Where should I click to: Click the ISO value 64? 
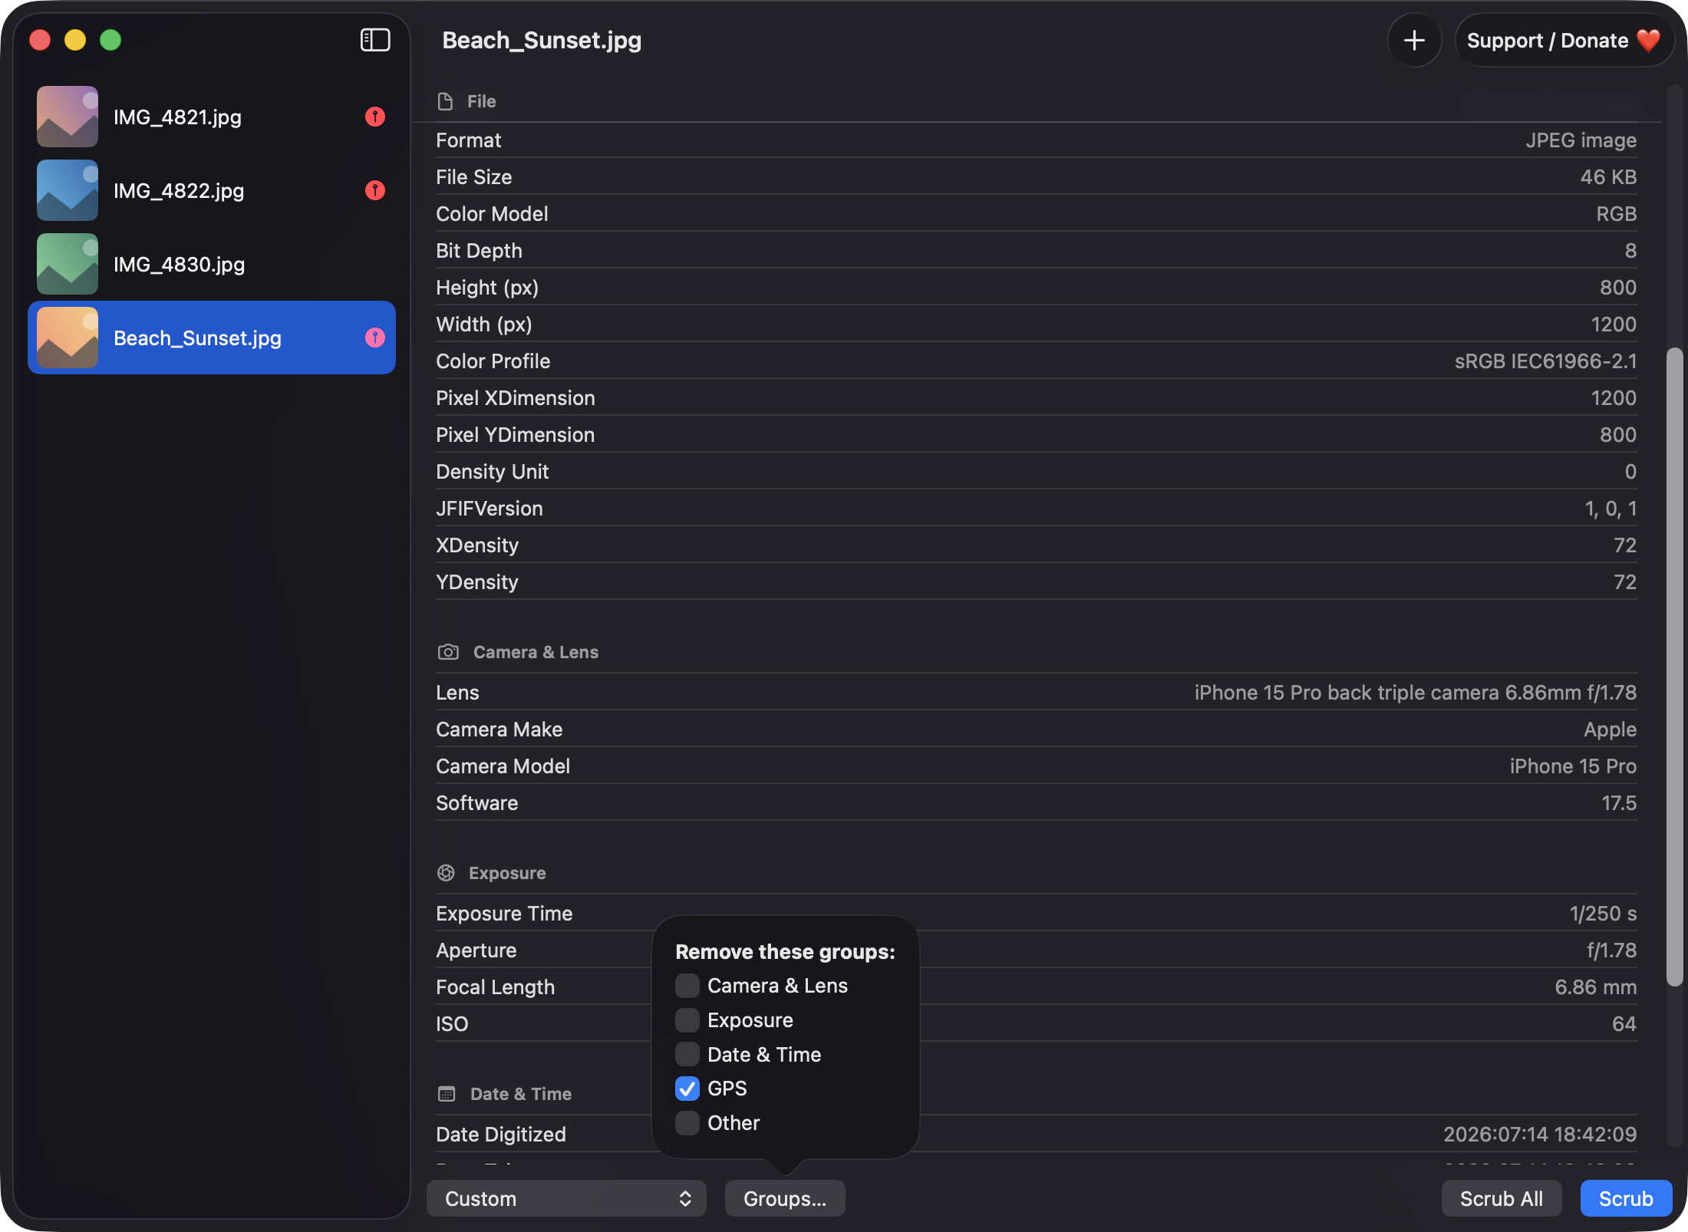(1624, 1024)
